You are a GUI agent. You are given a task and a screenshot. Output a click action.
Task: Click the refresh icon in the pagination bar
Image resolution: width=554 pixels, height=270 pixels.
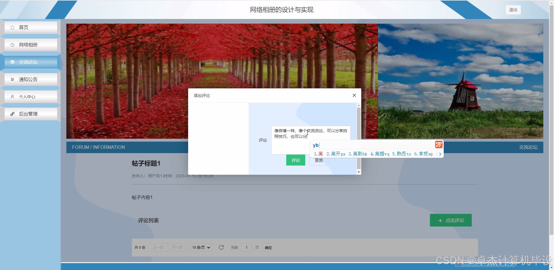coord(221,247)
